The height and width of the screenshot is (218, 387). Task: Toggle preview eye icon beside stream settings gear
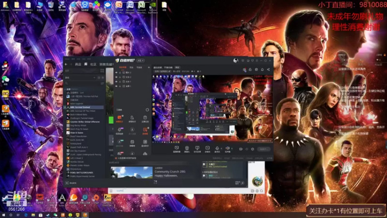pos(247,149)
